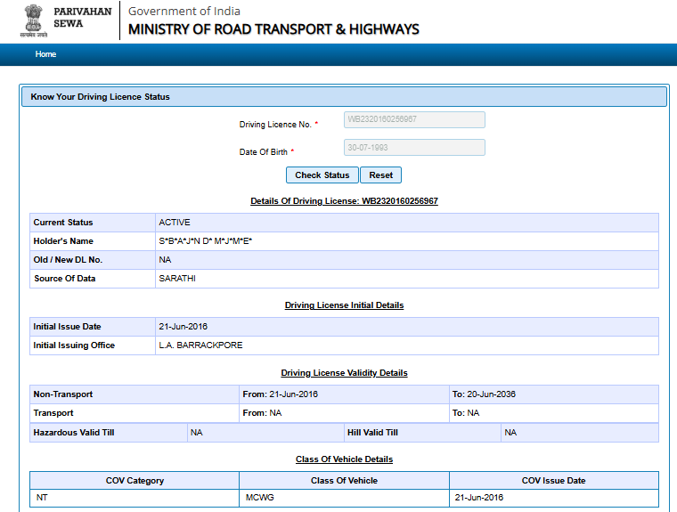Click the Parivahan Sewa emblem logo
This screenshot has height=512, width=677.
[x=33, y=20]
